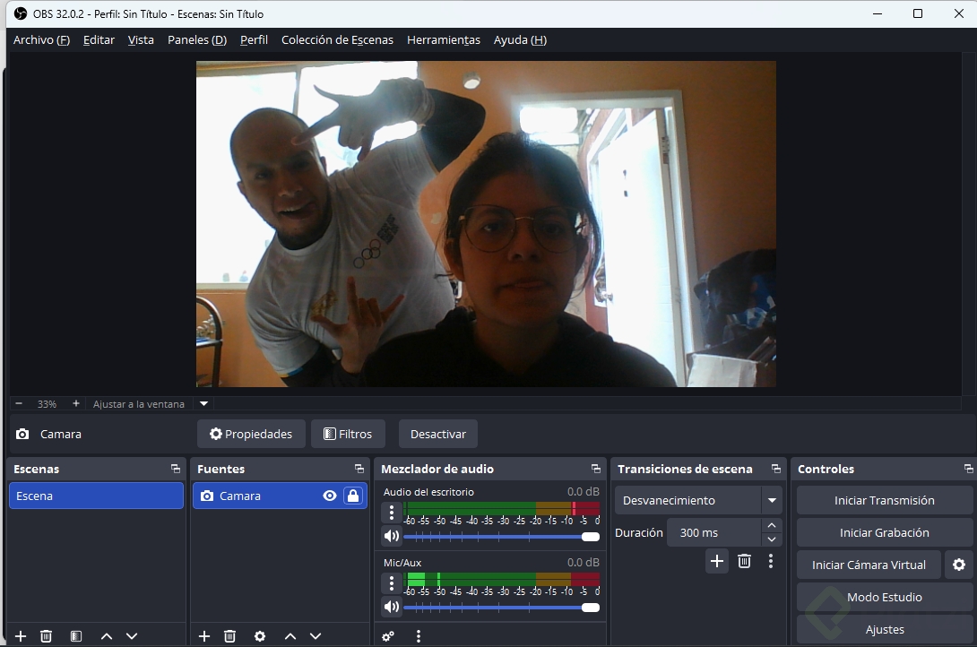This screenshot has height=647, width=977.
Task: Move source down in Fuentes list
Action: [x=316, y=635]
